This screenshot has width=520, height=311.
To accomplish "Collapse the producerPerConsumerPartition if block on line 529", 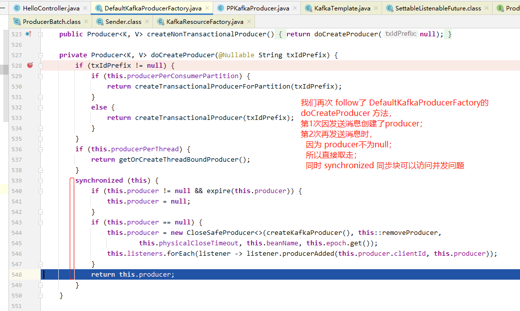I will tap(40, 76).
